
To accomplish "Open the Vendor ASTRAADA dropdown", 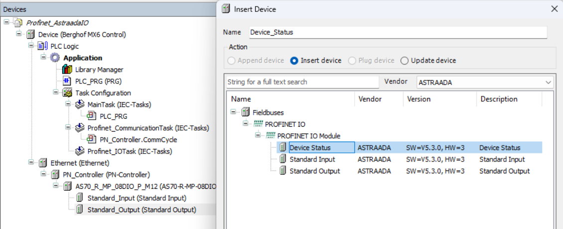I will [485, 82].
